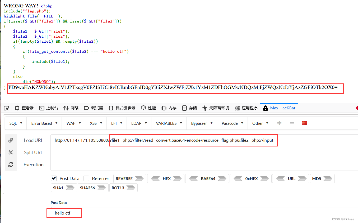
Task: Click the arrow right of MD5
Action: 328,179
